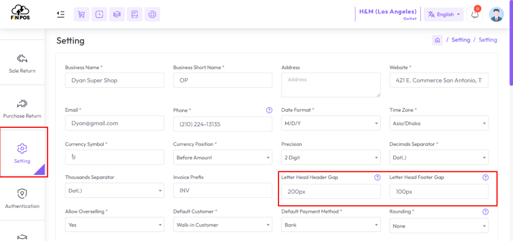Screen dimensions: 513x241
Task: Open the Allow Overselling dropdown showing Yes
Action: click(x=115, y=224)
